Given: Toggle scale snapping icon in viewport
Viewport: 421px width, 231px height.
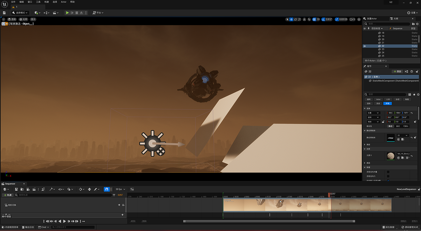Looking at the screenshot, I should 337,19.
